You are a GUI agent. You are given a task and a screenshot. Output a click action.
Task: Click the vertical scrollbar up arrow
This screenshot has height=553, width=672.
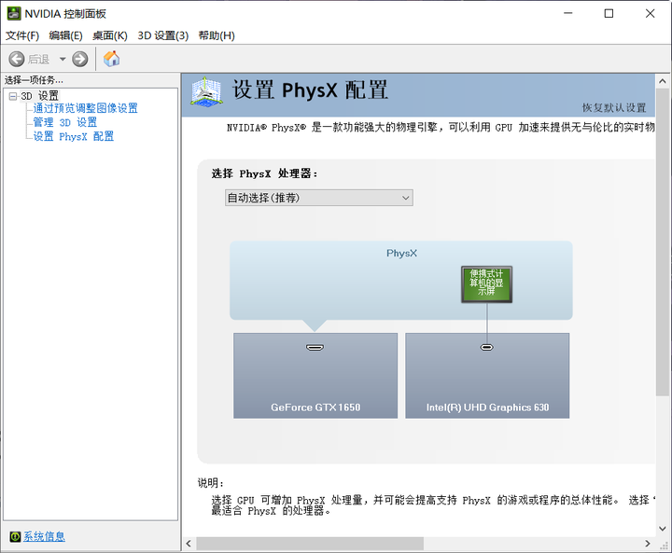click(x=663, y=81)
